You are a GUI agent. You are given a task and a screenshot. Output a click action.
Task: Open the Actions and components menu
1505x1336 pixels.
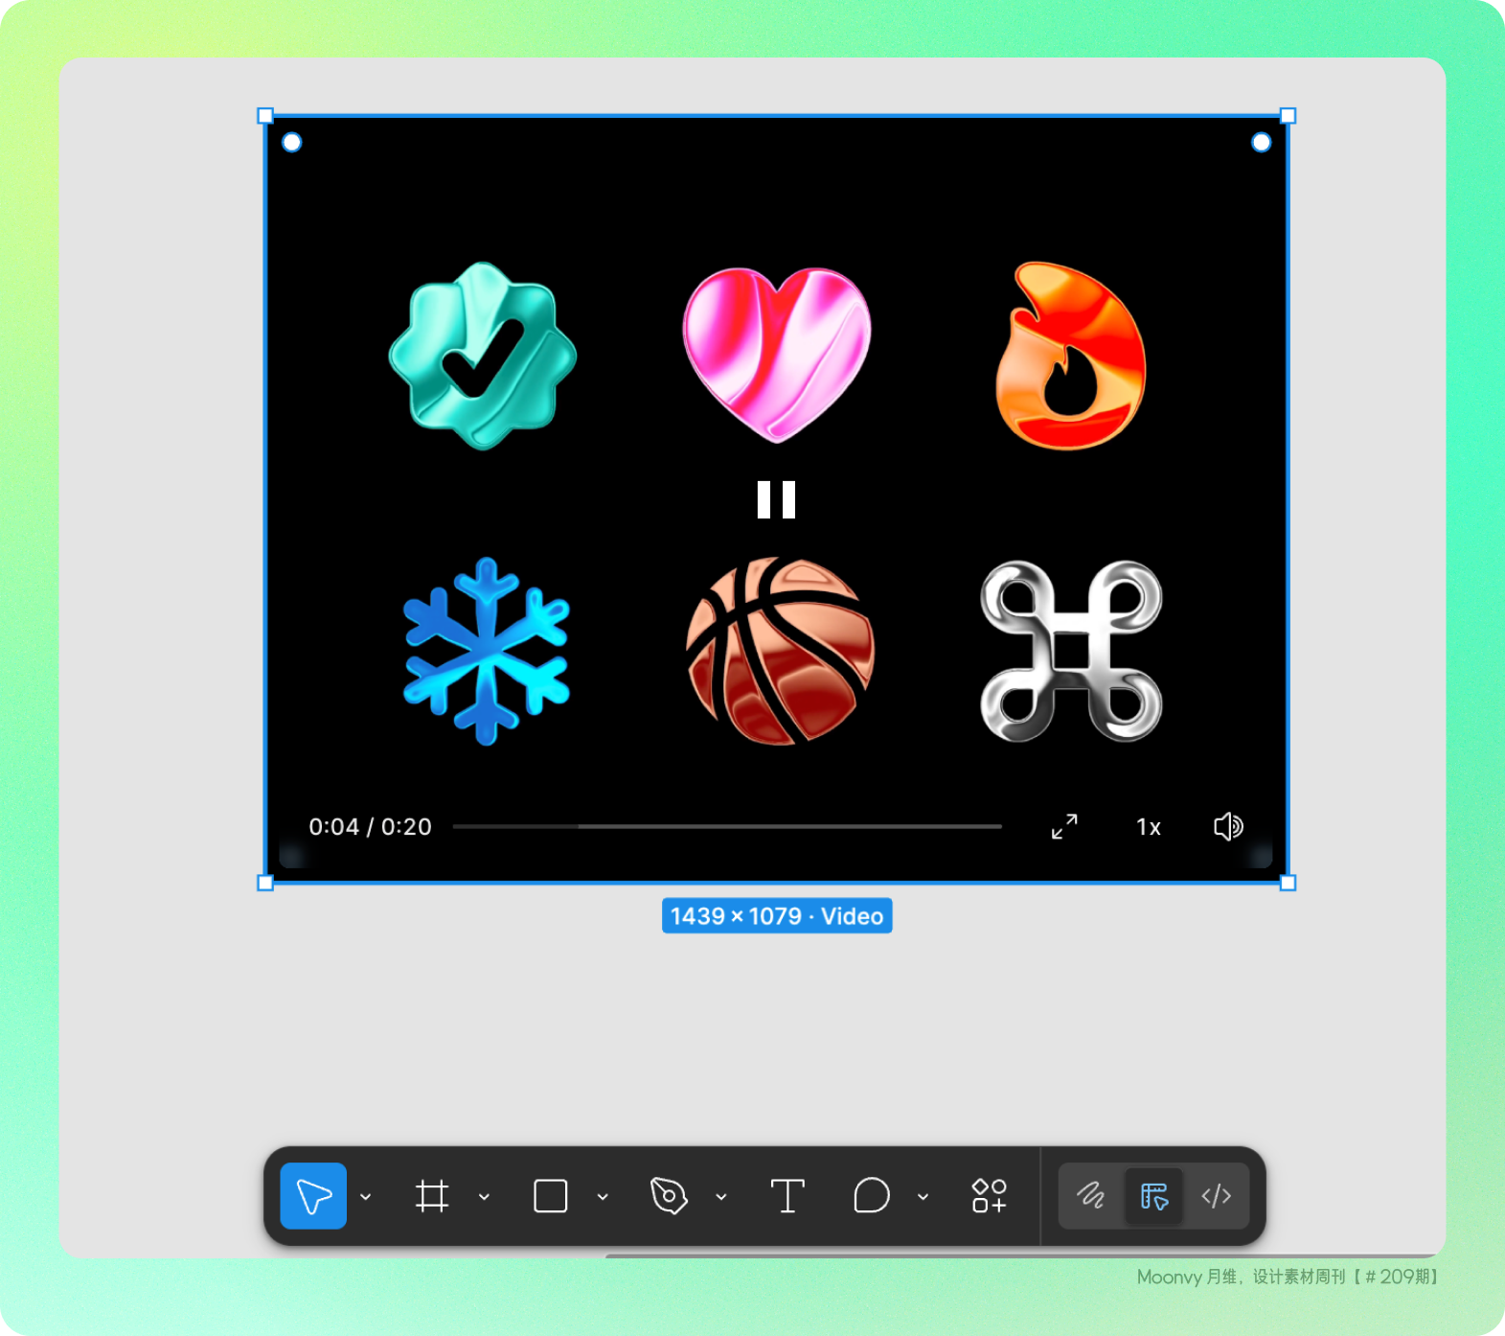click(x=989, y=1196)
